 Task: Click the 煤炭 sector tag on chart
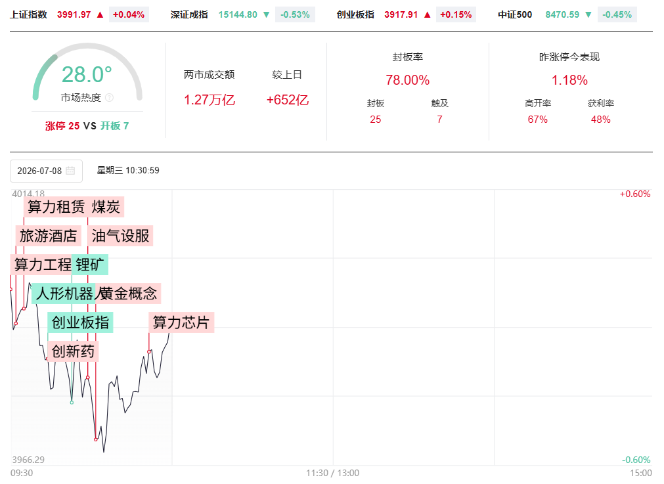[x=106, y=207]
